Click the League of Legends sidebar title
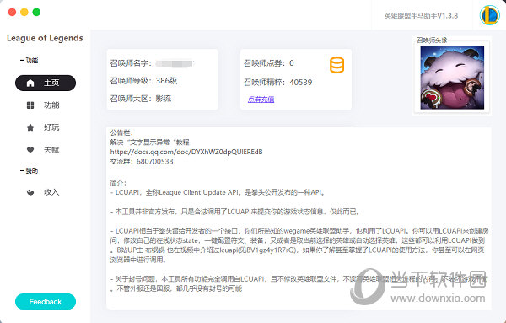The image size is (506, 323). pos(45,38)
